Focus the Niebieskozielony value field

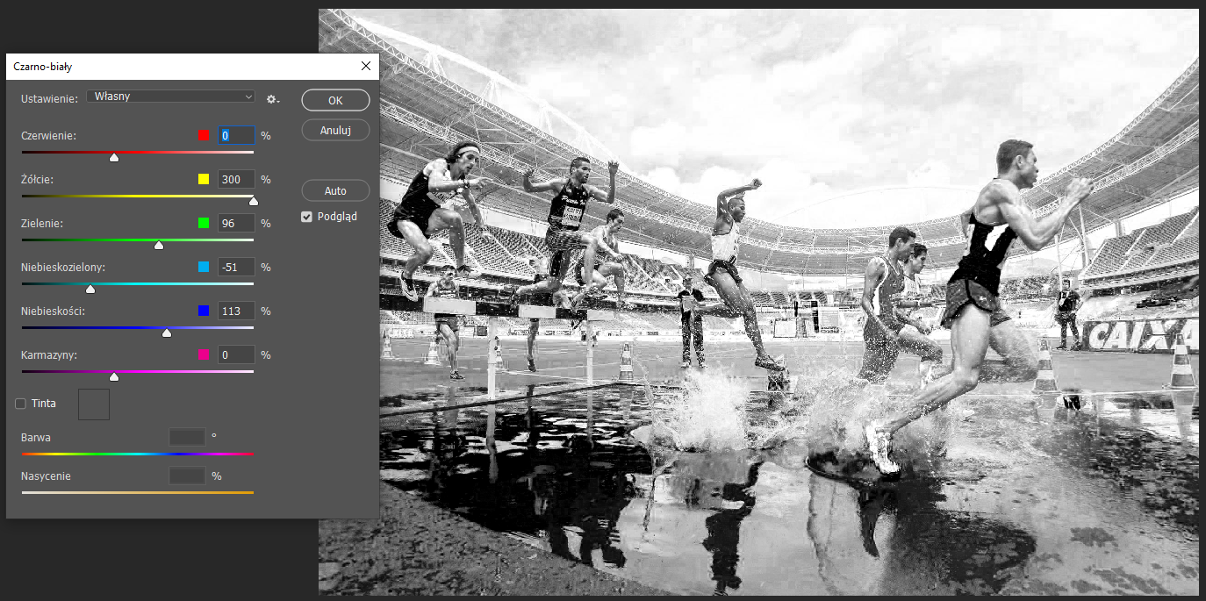click(236, 267)
